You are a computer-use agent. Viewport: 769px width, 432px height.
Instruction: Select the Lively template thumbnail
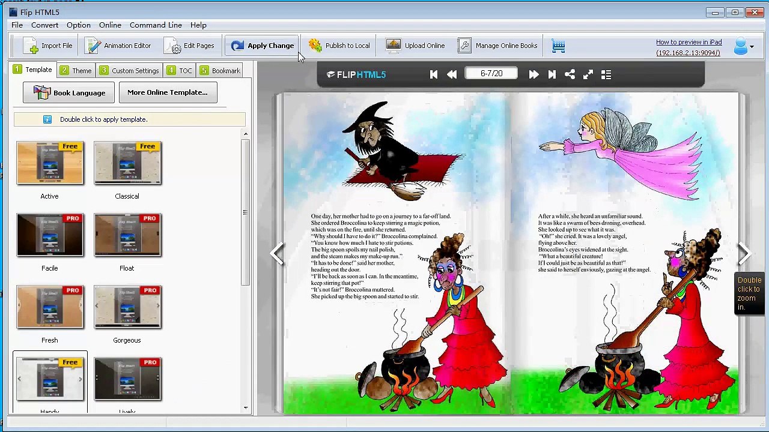pos(127,379)
